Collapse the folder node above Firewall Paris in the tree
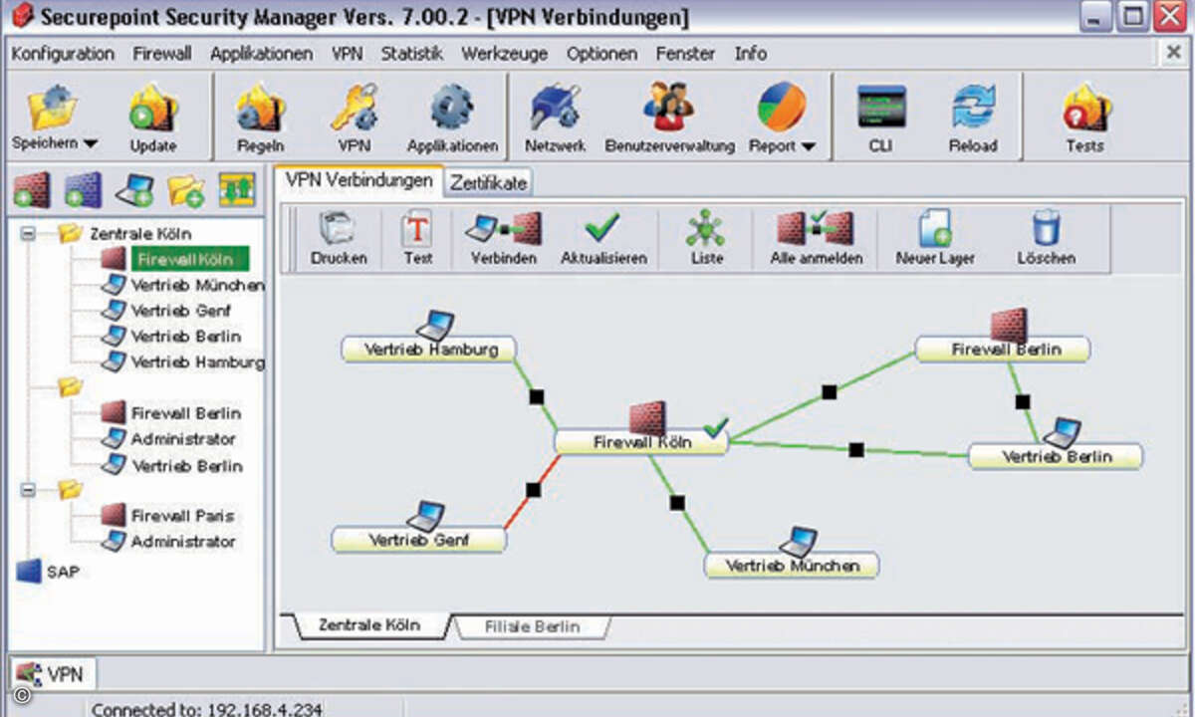This screenshot has width=1195, height=717. coord(28,490)
